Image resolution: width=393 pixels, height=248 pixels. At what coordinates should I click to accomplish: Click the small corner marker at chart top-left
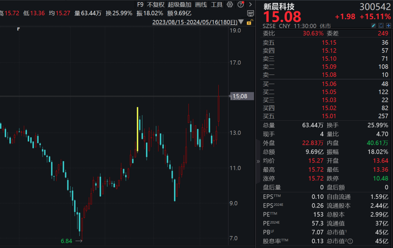pyautogui.click(x=18, y=29)
